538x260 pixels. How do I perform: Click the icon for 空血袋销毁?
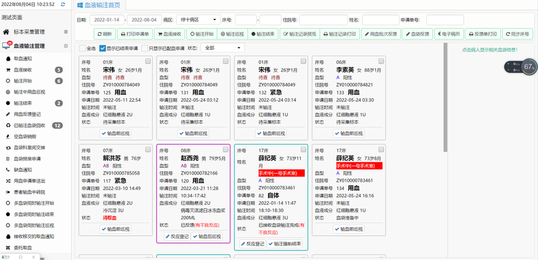pyautogui.click(x=8, y=136)
